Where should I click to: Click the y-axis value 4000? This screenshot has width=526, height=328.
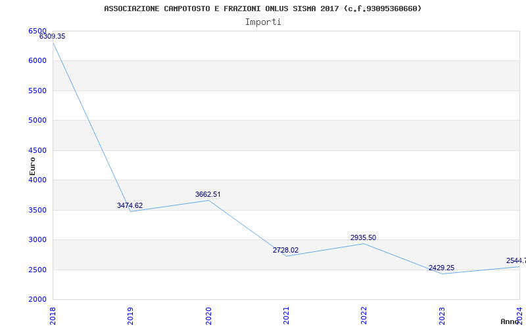click(37, 180)
